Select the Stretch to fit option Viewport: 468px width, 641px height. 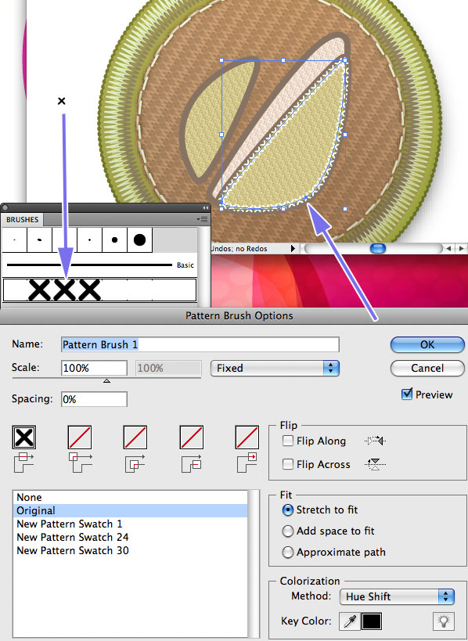pos(288,510)
